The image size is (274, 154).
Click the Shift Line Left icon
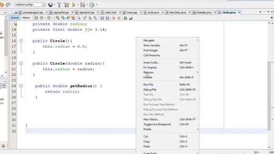click(x=102, y=18)
